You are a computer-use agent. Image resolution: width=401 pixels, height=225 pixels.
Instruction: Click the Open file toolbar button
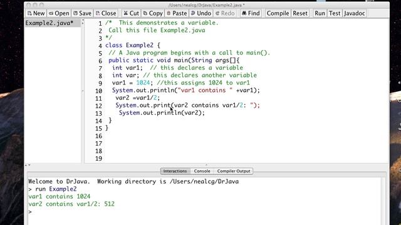[59, 13]
